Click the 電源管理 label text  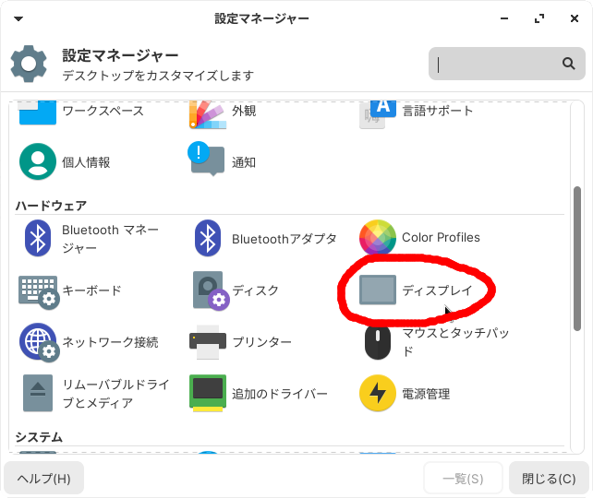tap(426, 394)
